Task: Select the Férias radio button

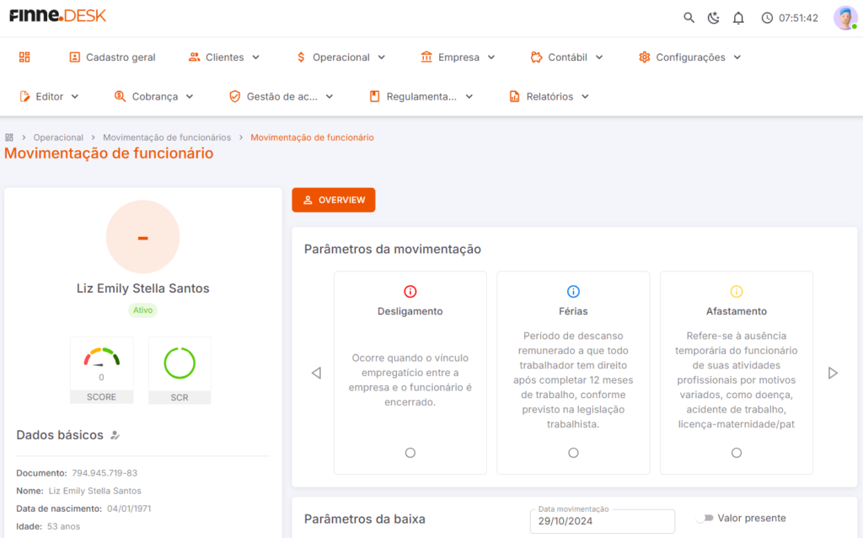Action: (x=573, y=453)
